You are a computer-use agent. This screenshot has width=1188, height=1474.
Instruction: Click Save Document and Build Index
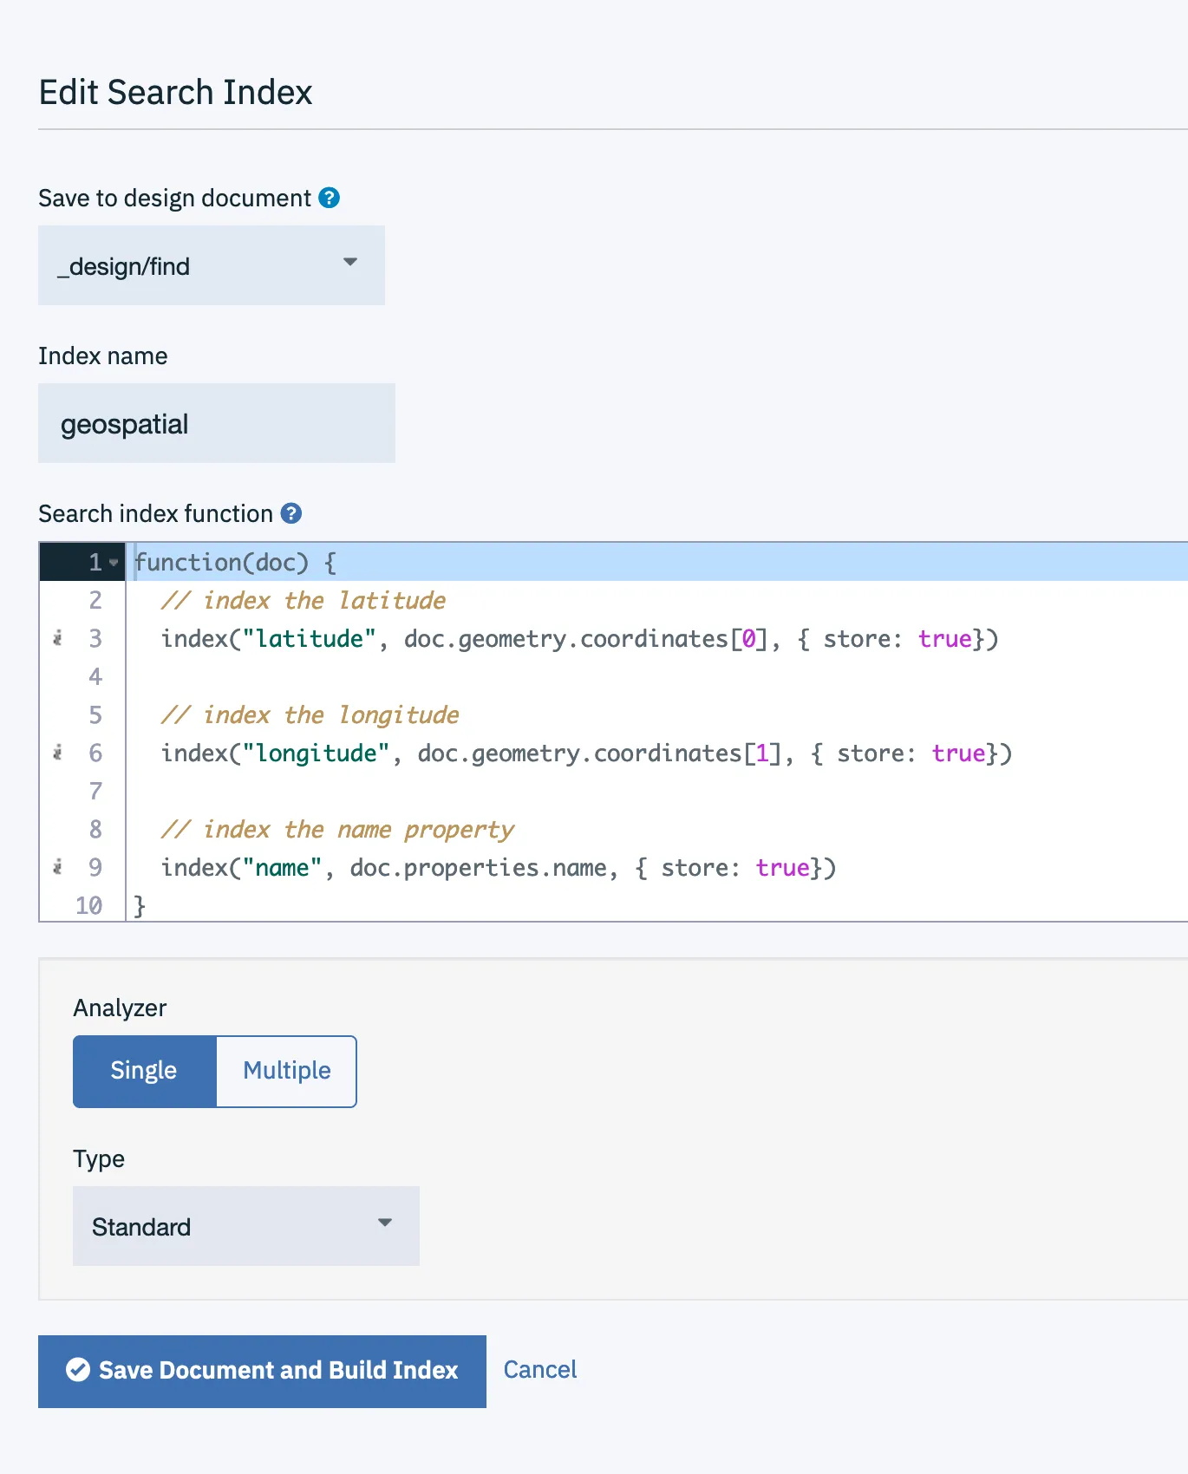(x=262, y=1371)
